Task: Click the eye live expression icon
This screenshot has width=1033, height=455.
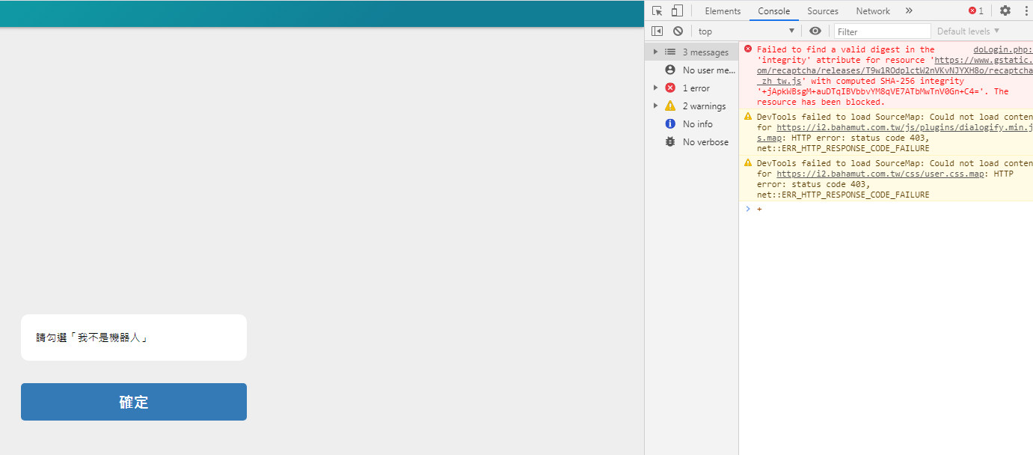Action: coord(815,31)
